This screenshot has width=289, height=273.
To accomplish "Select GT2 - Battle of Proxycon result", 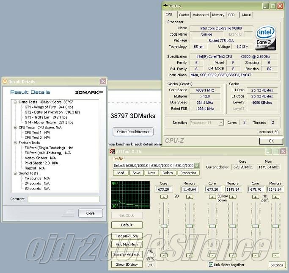I will click(52, 112).
